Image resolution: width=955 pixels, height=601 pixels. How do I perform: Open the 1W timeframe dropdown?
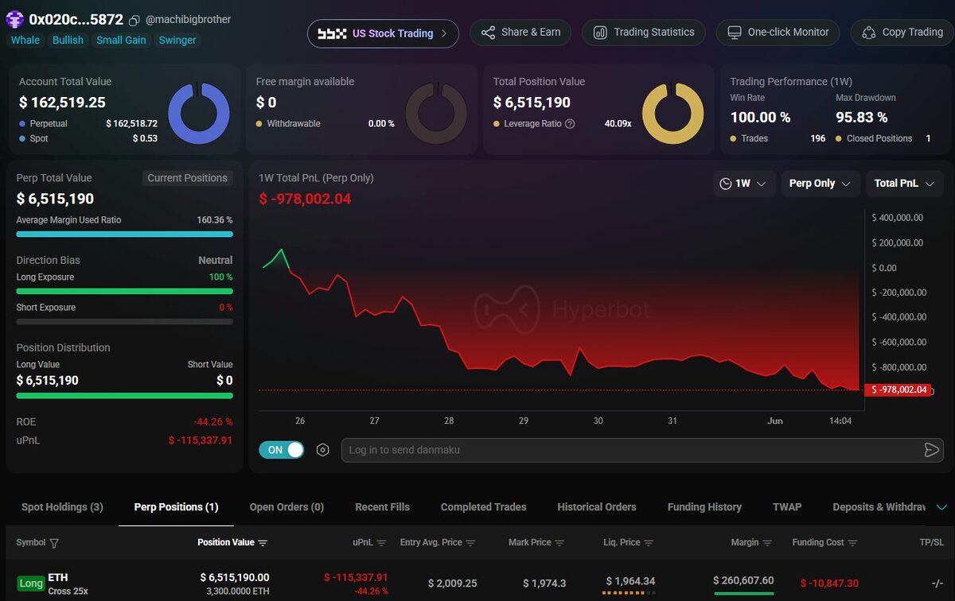(x=743, y=184)
